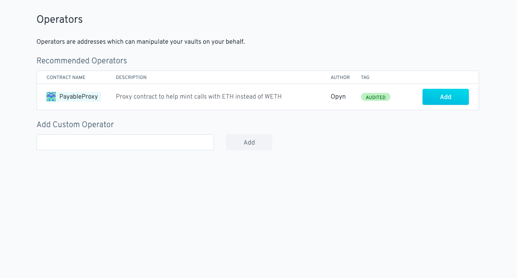
Task: Click the PayableProxy contract name label
Action: [x=78, y=97]
